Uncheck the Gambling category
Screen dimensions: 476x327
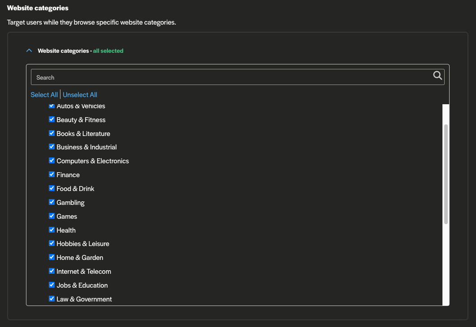(51, 202)
